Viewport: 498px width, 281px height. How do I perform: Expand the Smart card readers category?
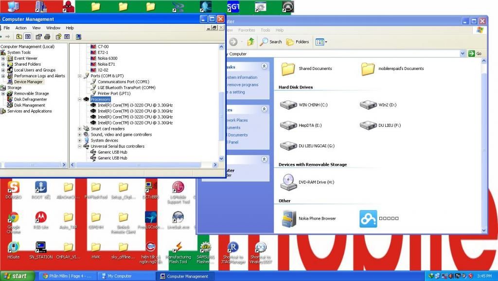pos(80,129)
